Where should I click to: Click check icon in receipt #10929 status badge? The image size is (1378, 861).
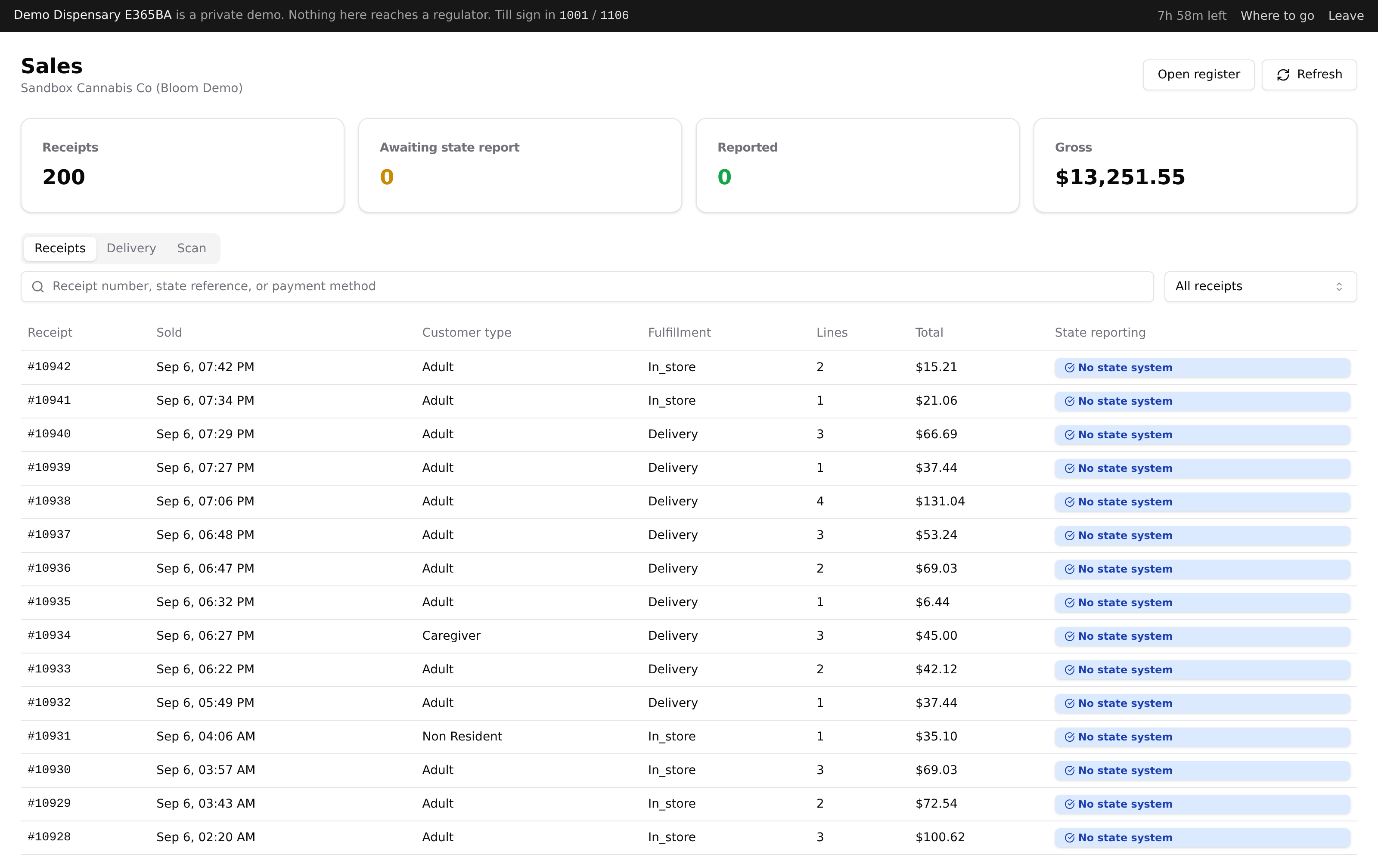click(1069, 805)
